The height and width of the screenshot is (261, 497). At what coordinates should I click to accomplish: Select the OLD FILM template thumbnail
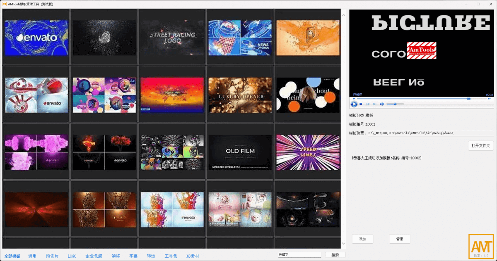coord(240,152)
